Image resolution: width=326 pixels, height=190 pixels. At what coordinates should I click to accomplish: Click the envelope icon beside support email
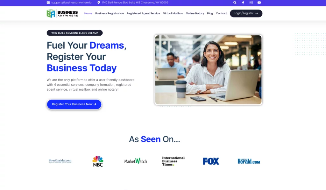tap(48, 3)
